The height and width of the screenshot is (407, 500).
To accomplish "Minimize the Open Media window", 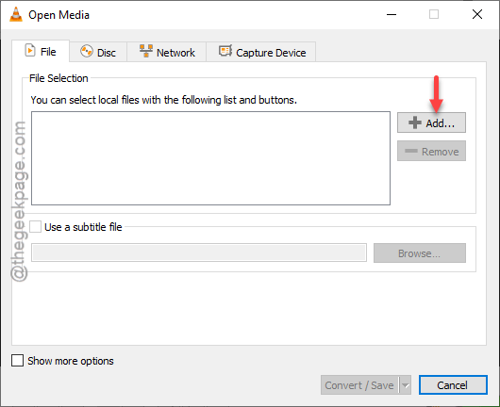I will click(392, 15).
